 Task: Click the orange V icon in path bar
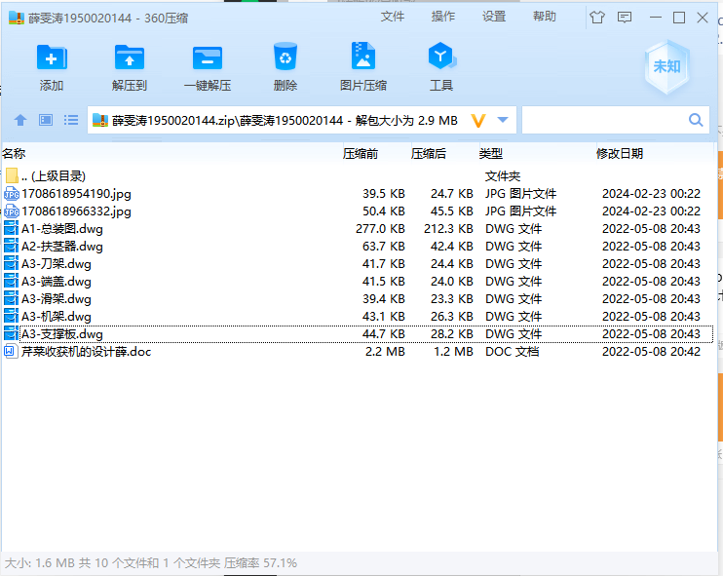478,121
